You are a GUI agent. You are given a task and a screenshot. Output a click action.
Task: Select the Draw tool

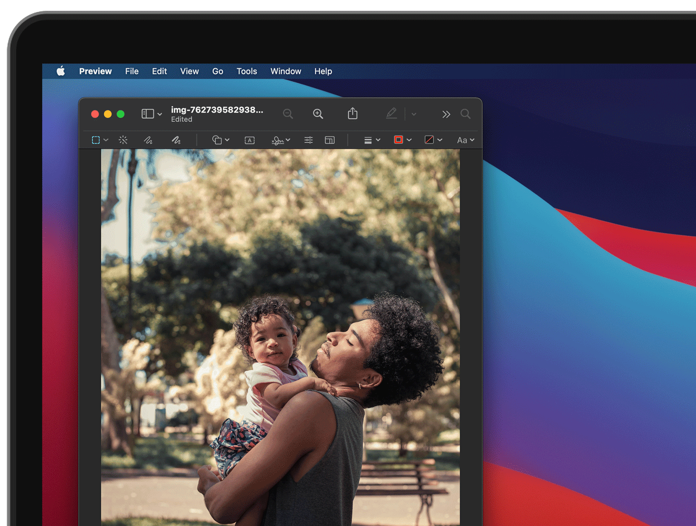(176, 140)
